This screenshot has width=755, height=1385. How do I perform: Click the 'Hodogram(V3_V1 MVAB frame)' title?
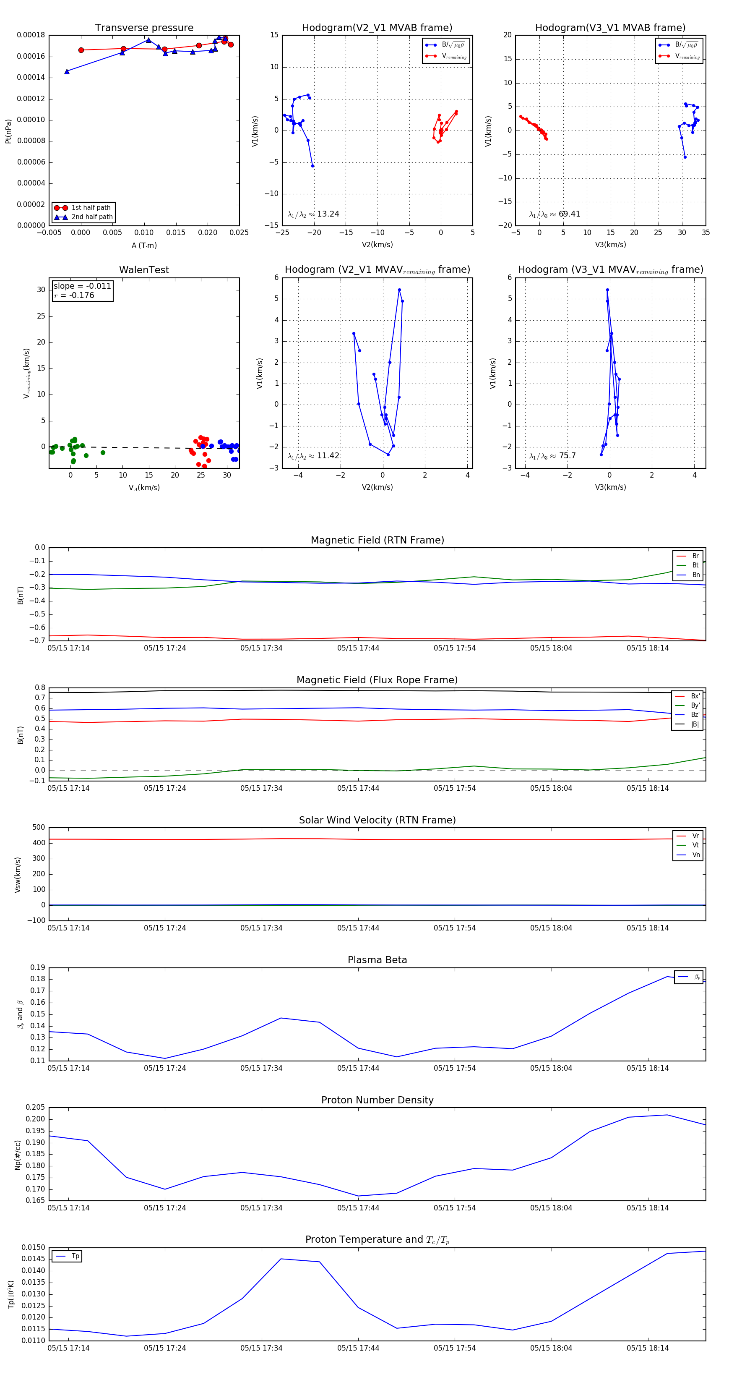[610, 28]
